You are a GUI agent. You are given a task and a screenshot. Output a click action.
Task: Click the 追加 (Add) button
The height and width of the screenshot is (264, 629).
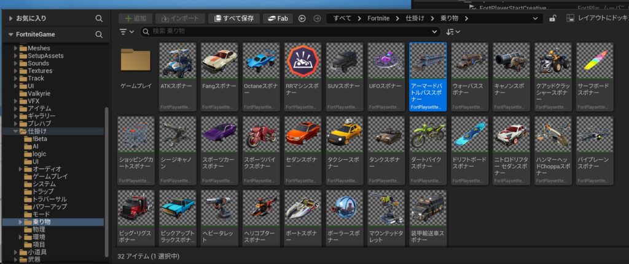(x=135, y=18)
